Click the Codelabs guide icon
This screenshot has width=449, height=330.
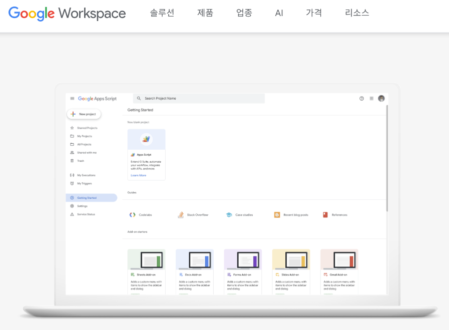132,214
